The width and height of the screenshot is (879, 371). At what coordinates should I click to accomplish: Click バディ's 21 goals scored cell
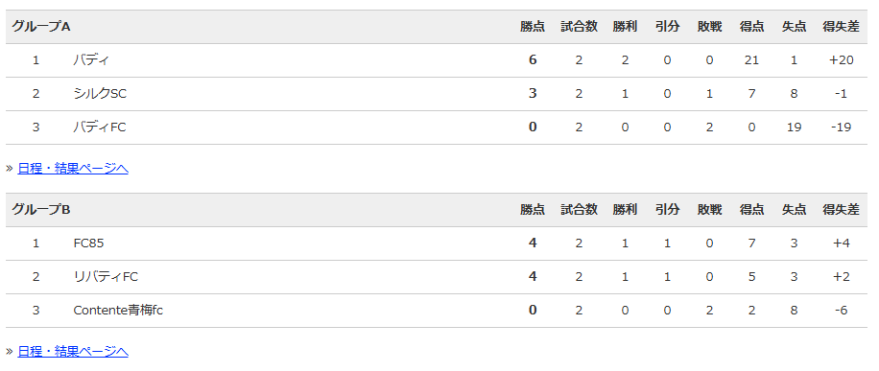751,60
